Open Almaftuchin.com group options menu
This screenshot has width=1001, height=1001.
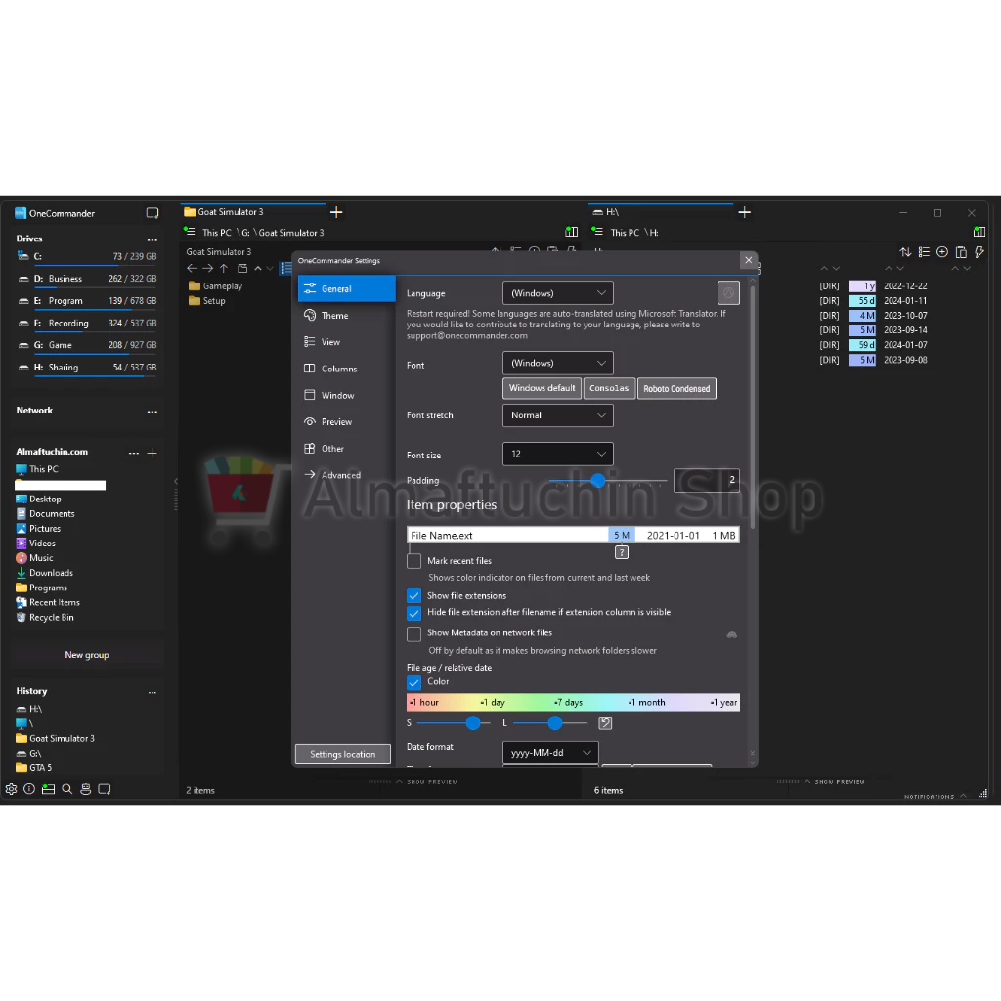click(x=133, y=453)
